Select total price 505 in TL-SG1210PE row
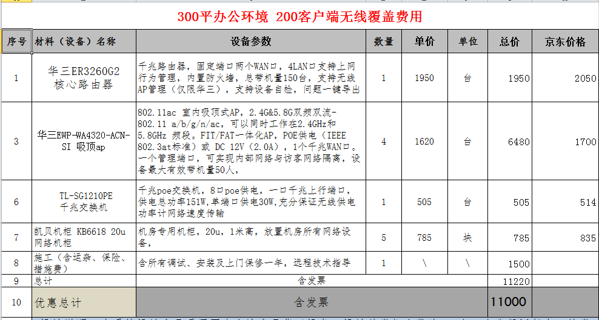 pos(510,201)
